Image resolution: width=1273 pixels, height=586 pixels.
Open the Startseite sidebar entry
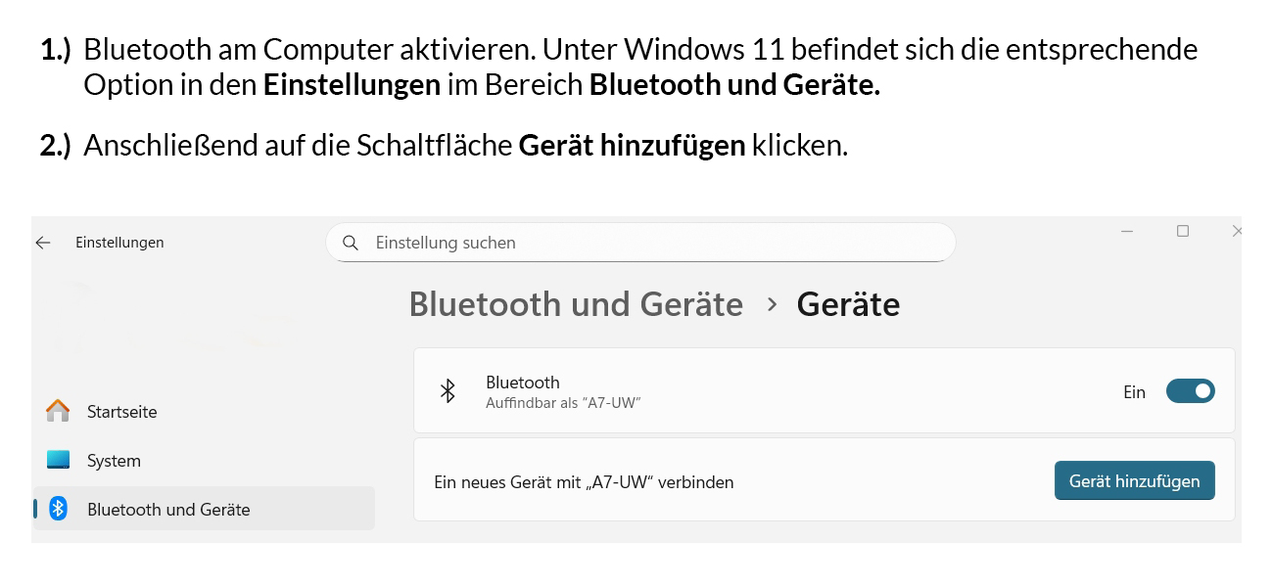point(121,412)
